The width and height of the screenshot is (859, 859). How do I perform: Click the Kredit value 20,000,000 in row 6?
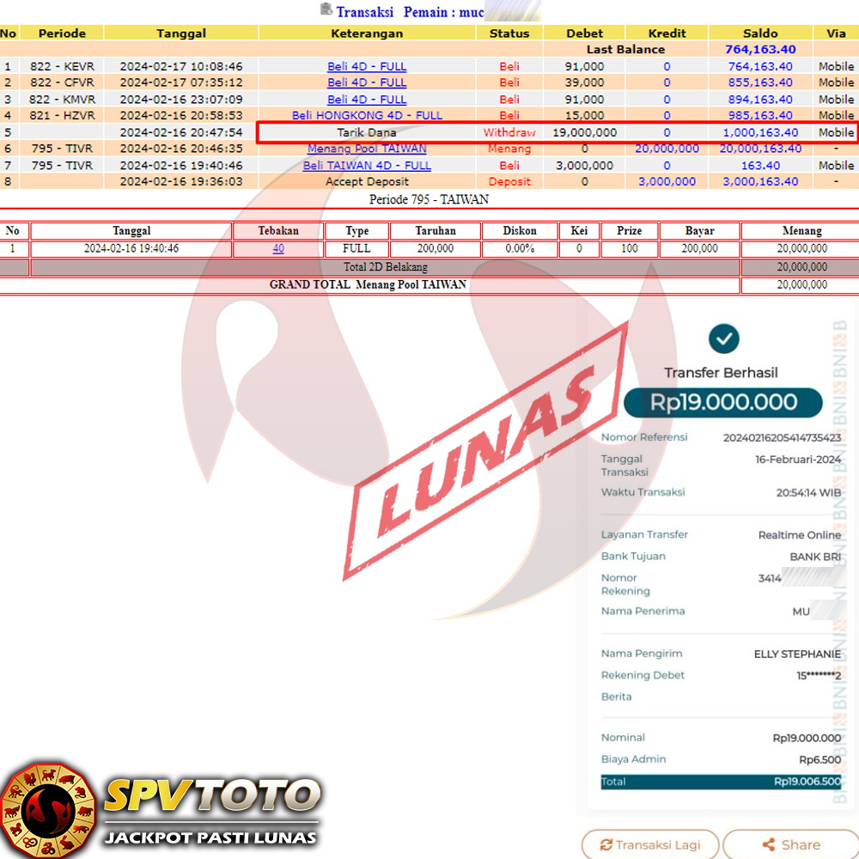click(667, 149)
